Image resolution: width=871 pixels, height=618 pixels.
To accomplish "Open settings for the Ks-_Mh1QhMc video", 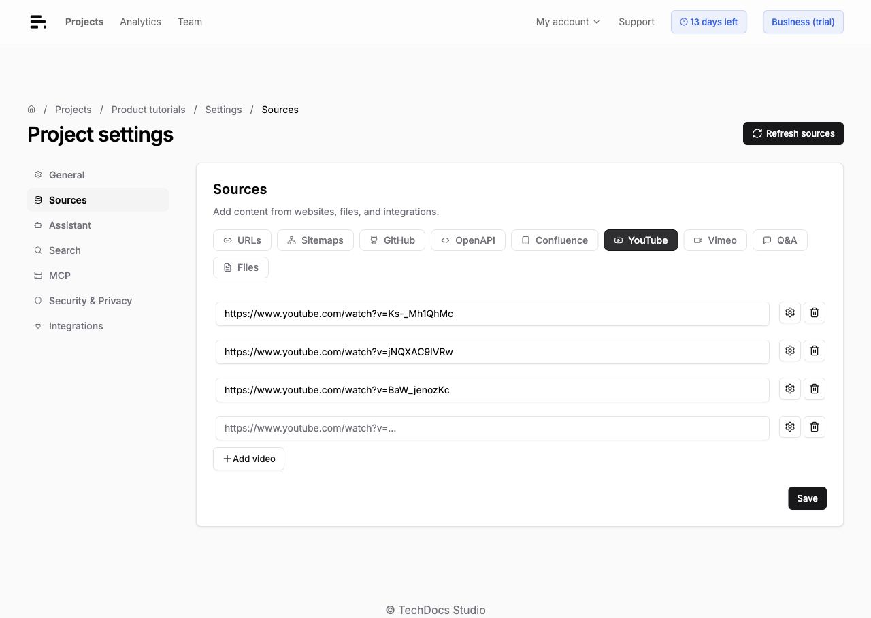I will click(x=790, y=312).
